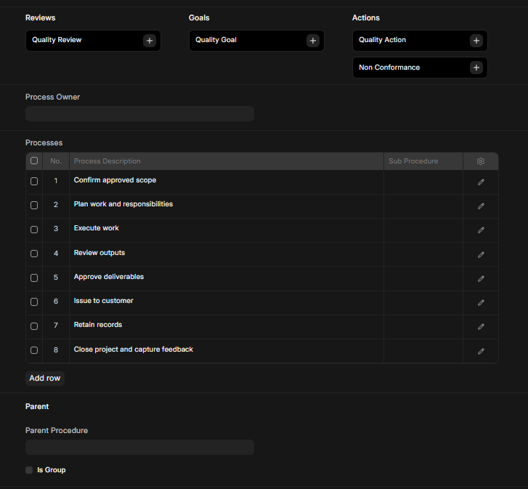
Task: Open the Quality Review connection link
Action: click(57, 40)
